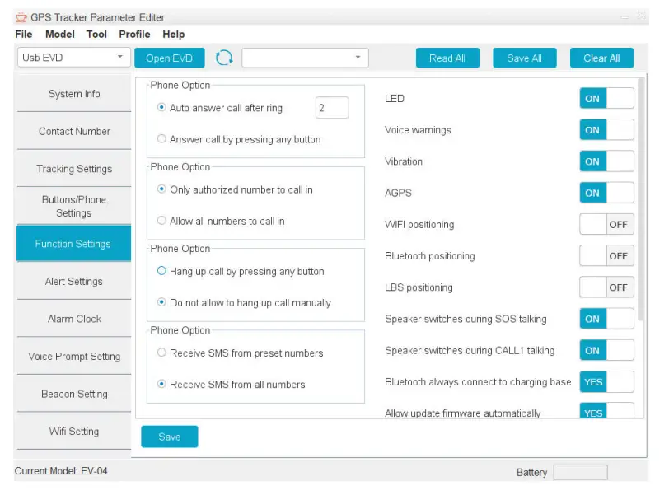Open Buttons/Phone Settings tab
This screenshot has width=669, height=495.
(74, 206)
